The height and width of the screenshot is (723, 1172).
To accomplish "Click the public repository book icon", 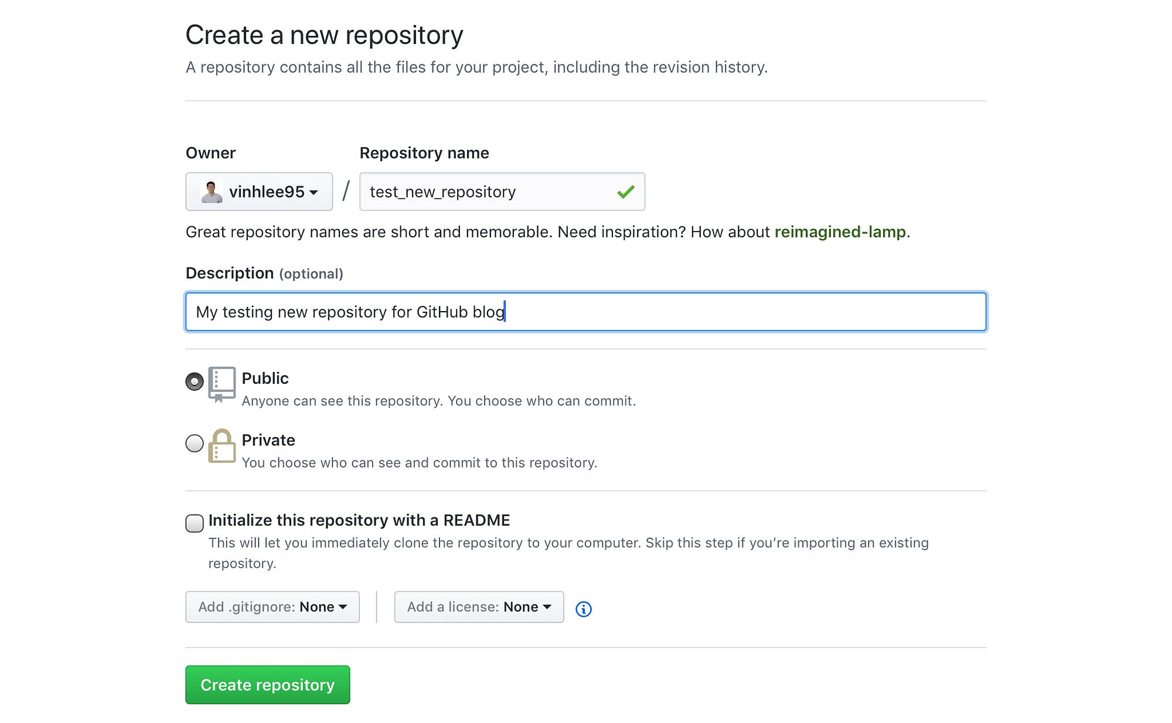I will [222, 384].
